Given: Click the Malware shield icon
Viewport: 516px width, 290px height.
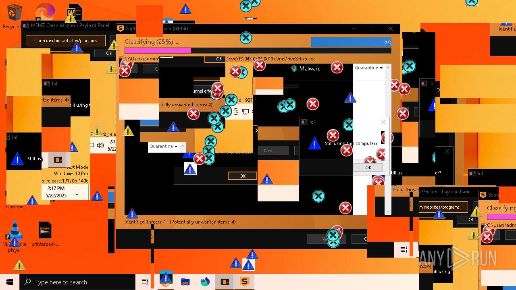Looking at the screenshot, I should pos(294,69).
